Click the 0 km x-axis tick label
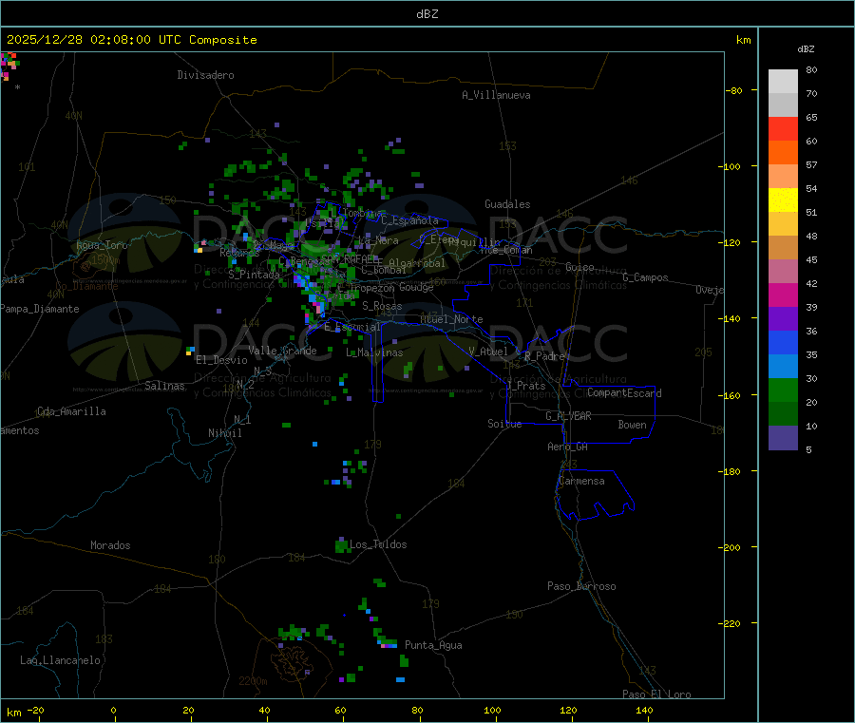Image resolution: width=855 pixels, height=723 pixels. point(113,710)
